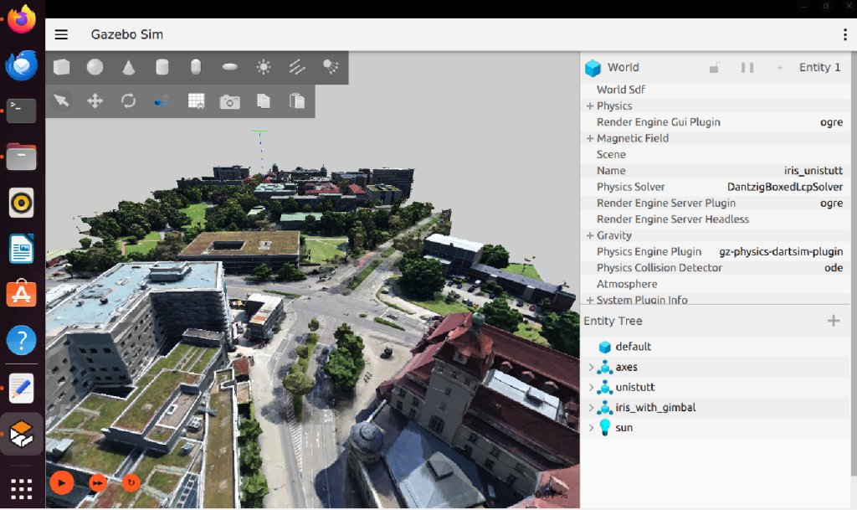Click the paste entity icon
Screen dimensions: 857x510
pyautogui.click(x=297, y=100)
